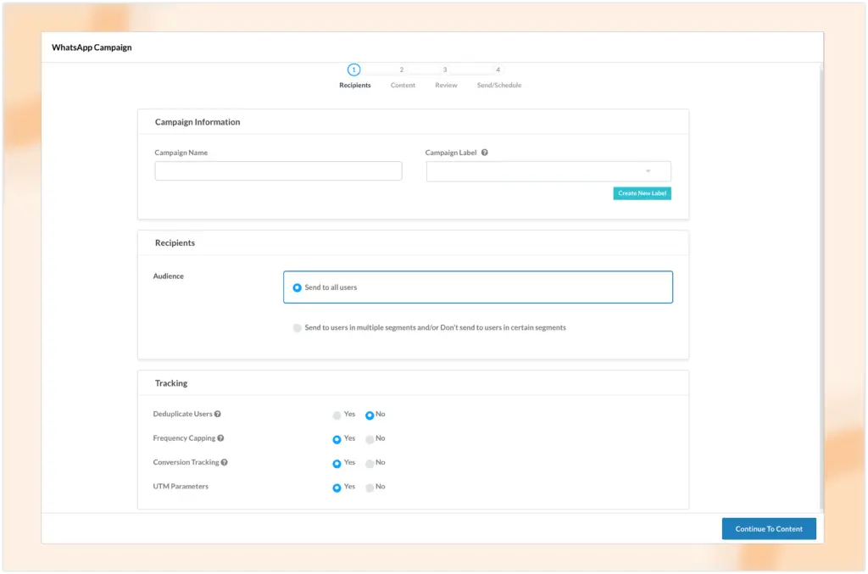Select Yes for UTM Parameters
Image resolution: width=868 pixels, height=574 pixels.
[337, 488]
